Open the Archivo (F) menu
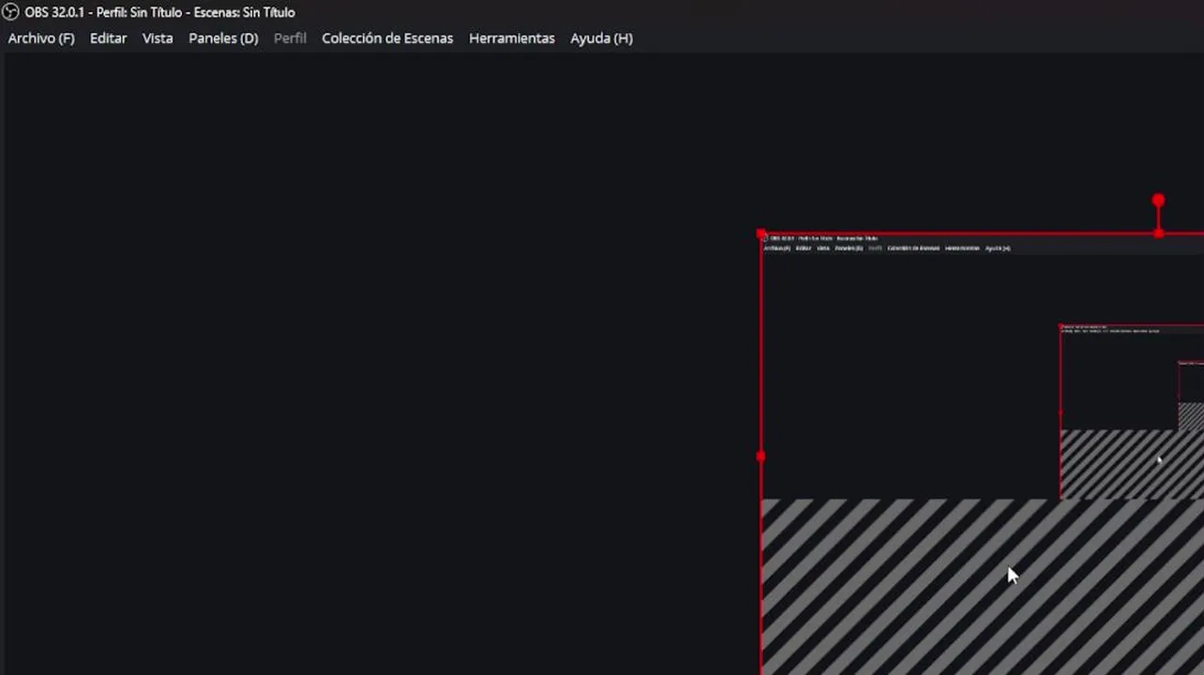The height and width of the screenshot is (675, 1204). 41,38
